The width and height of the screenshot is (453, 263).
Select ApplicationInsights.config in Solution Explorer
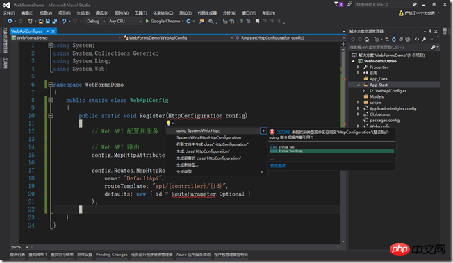tap(393, 108)
